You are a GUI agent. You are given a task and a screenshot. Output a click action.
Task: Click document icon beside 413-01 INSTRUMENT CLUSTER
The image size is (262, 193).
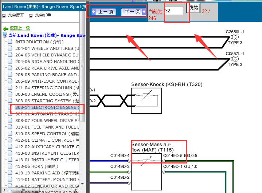click(x=10, y=159)
